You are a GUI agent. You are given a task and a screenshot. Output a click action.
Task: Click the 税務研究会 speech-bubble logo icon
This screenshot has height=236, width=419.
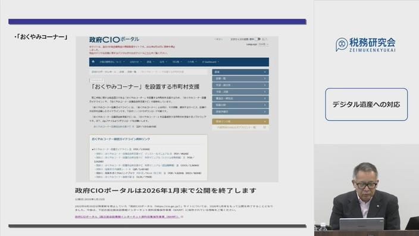(342, 45)
